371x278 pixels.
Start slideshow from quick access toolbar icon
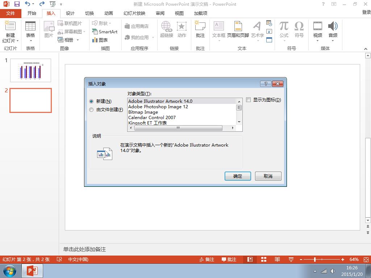click(53, 4)
